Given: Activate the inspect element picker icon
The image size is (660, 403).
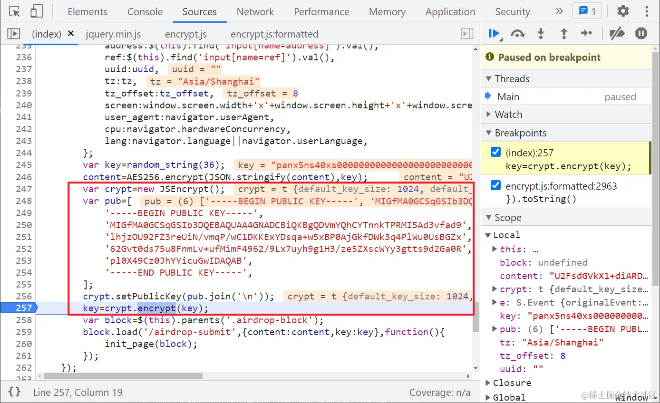Looking at the screenshot, I should pyautogui.click(x=15, y=11).
